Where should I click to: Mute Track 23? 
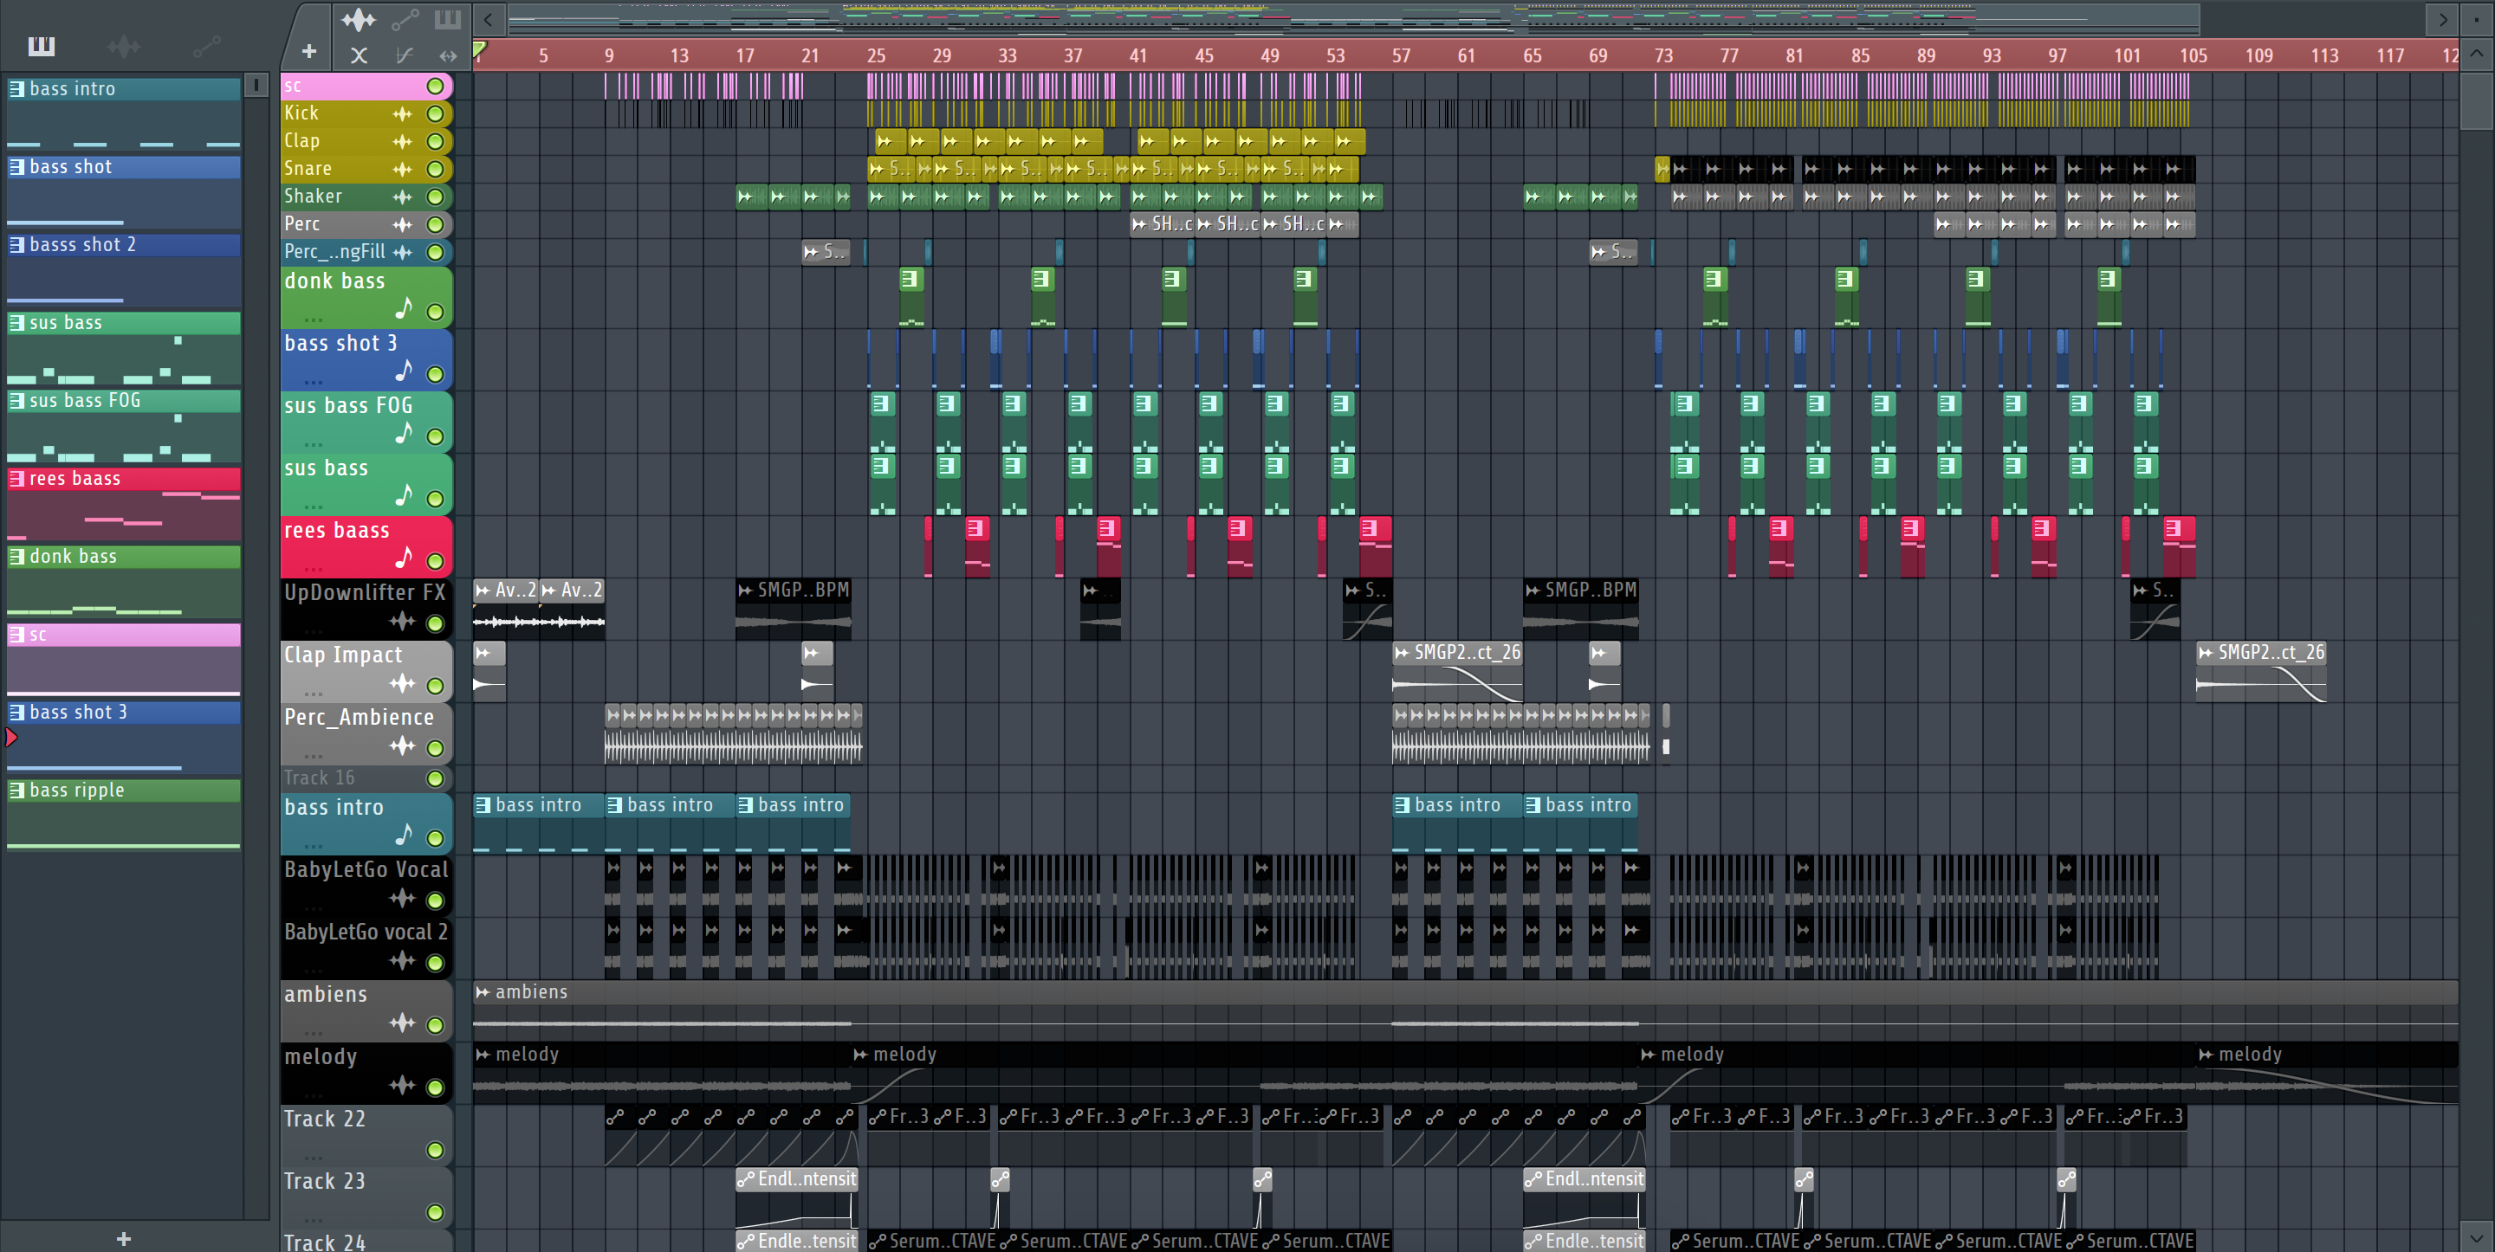click(x=436, y=1212)
